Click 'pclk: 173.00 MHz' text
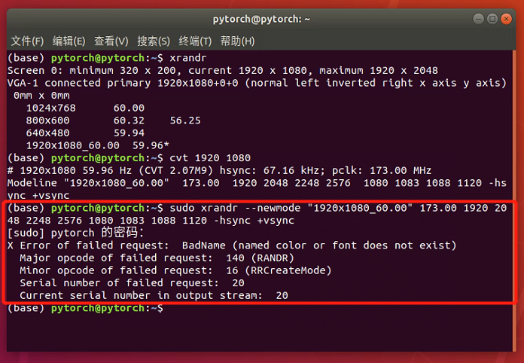 click(382, 170)
